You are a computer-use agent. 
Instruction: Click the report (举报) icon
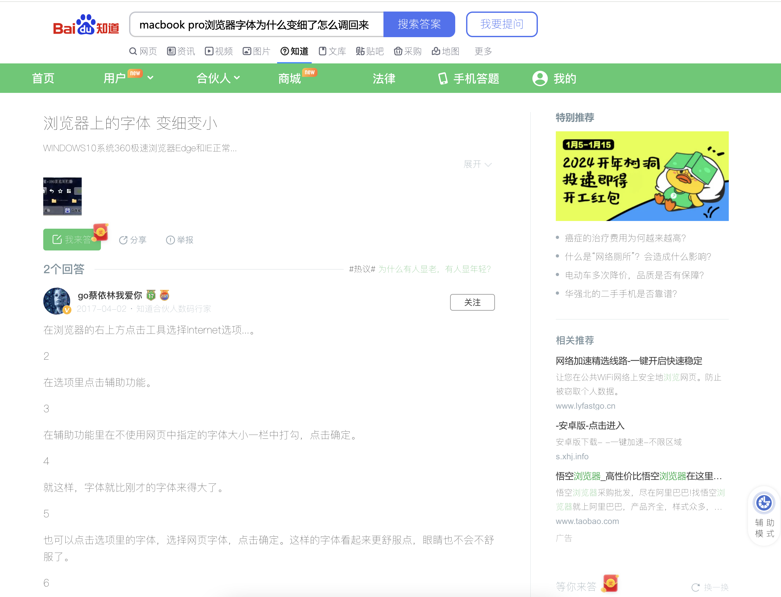point(170,240)
